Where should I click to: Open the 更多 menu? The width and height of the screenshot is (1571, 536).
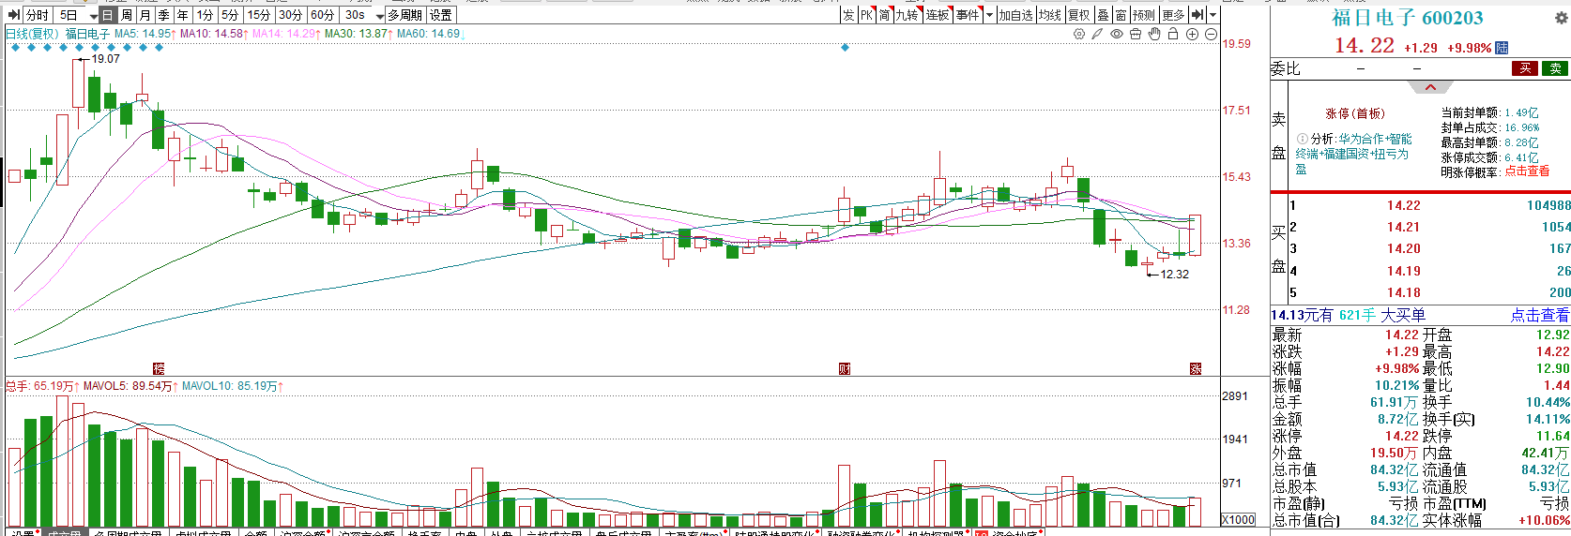pyautogui.click(x=1173, y=15)
